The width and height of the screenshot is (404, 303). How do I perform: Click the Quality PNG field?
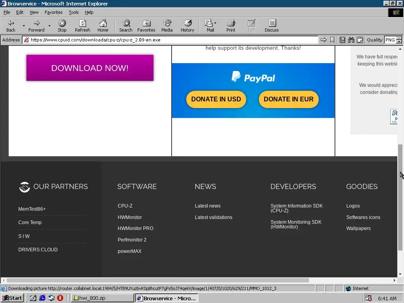pyautogui.click(x=390, y=40)
